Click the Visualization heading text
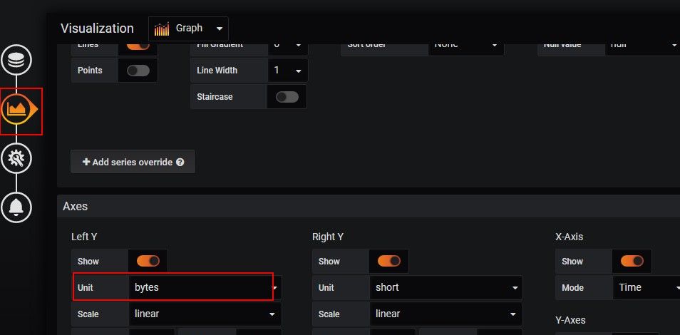 pyautogui.click(x=97, y=29)
